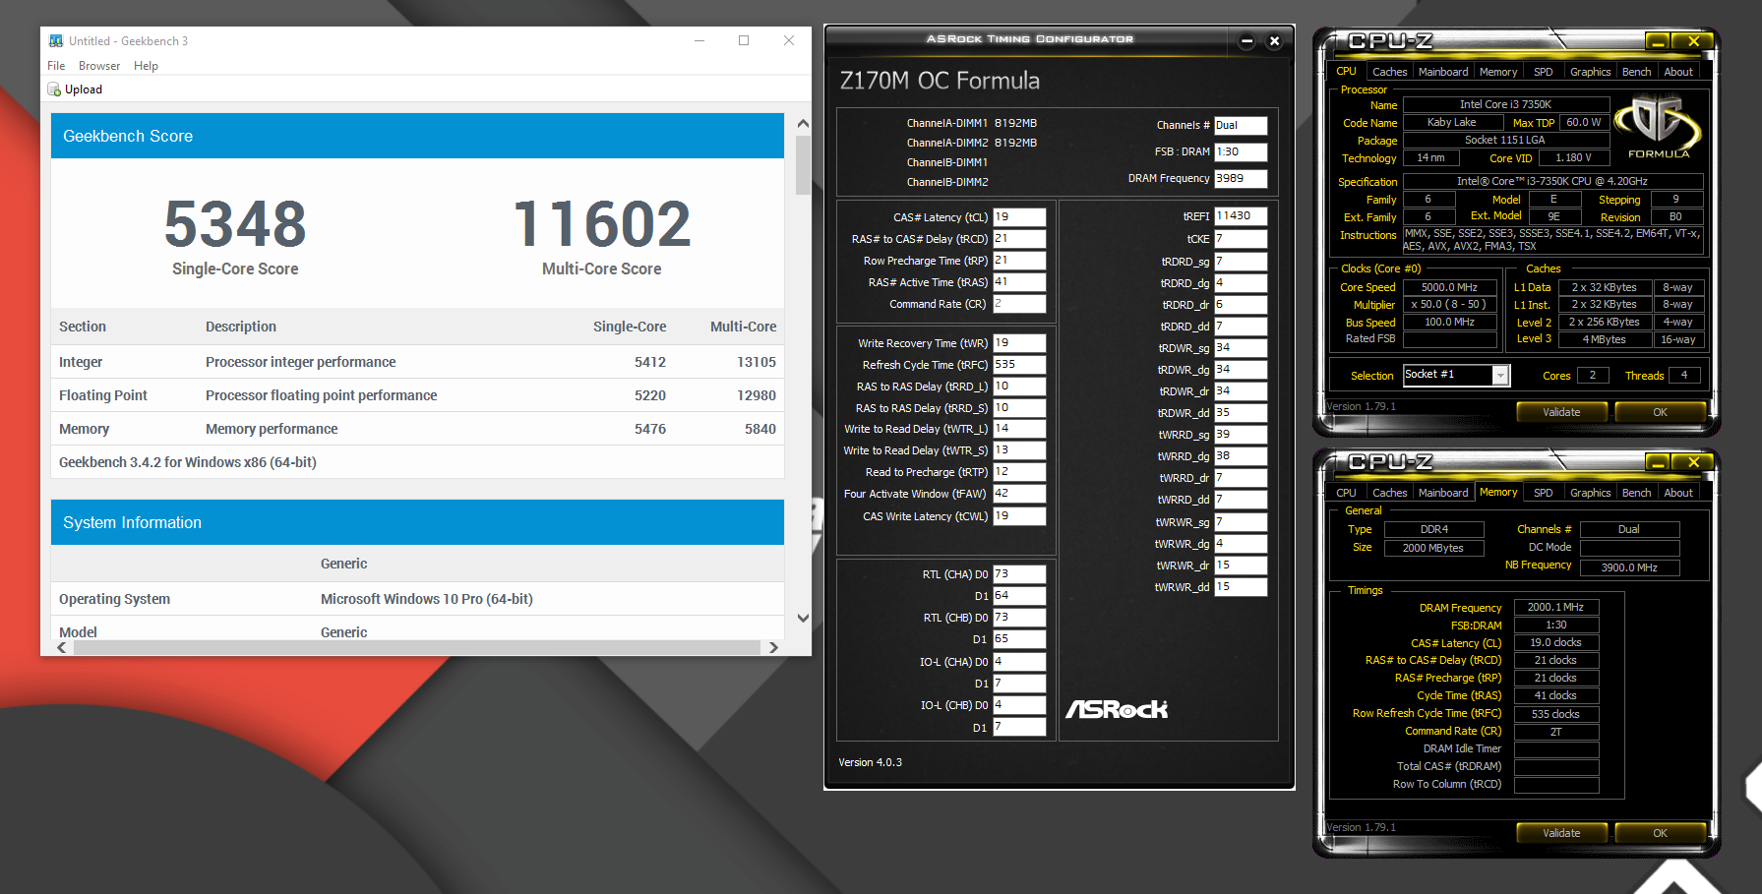The height and width of the screenshot is (894, 1762).
Task: Close the Geekbench 3 window
Action: tap(789, 40)
